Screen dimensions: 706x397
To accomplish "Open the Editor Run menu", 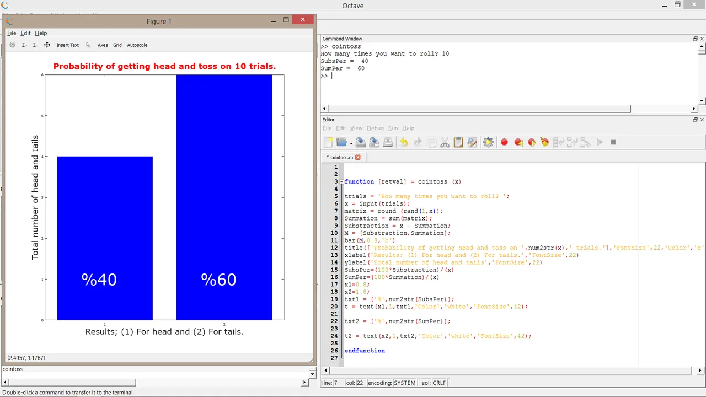I will point(393,128).
